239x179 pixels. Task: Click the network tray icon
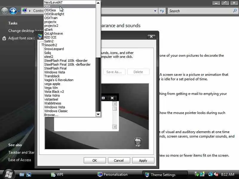coord(211,174)
